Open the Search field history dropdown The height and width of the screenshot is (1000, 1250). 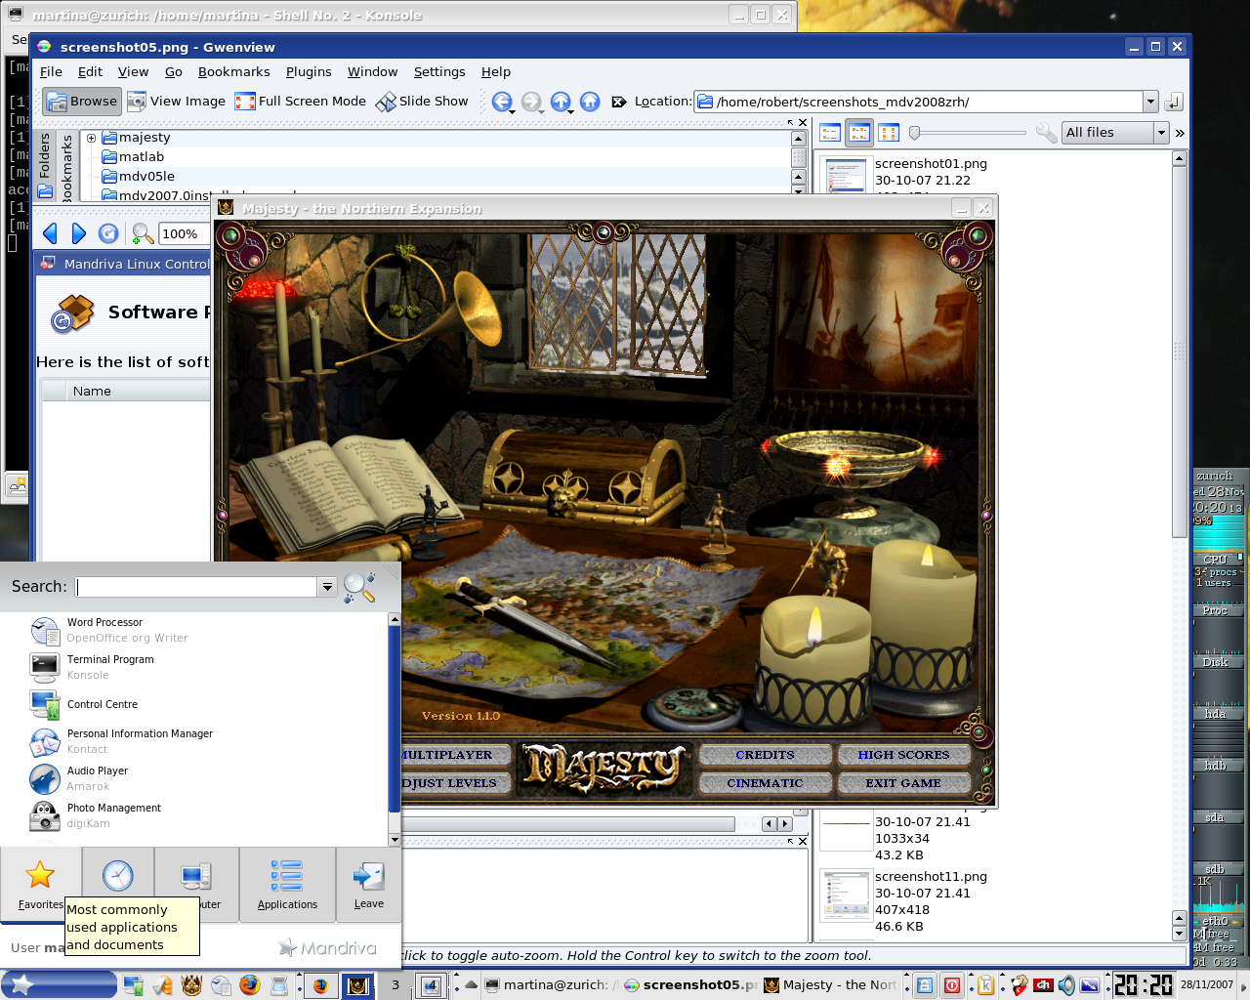pyautogui.click(x=327, y=587)
